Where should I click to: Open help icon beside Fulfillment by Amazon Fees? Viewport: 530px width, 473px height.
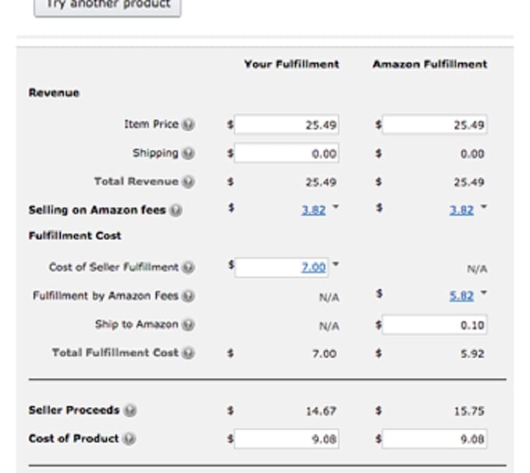pos(189,296)
